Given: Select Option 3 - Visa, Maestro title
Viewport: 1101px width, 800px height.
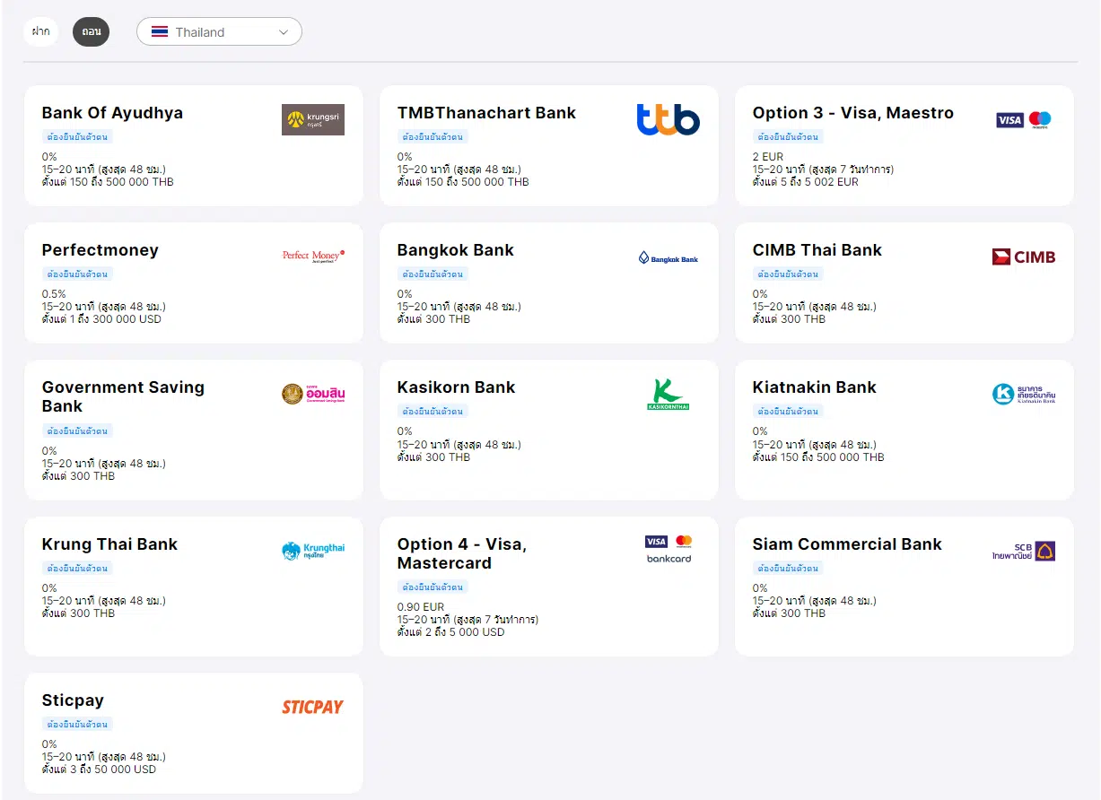Looking at the screenshot, I should tap(853, 113).
